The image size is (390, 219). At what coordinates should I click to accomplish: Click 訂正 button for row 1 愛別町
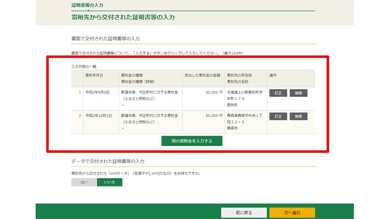click(278, 93)
